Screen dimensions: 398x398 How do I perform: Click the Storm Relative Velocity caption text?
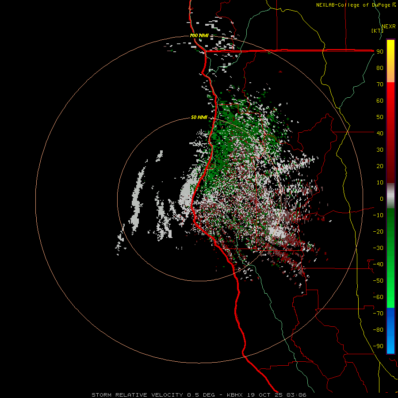tap(199, 395)
